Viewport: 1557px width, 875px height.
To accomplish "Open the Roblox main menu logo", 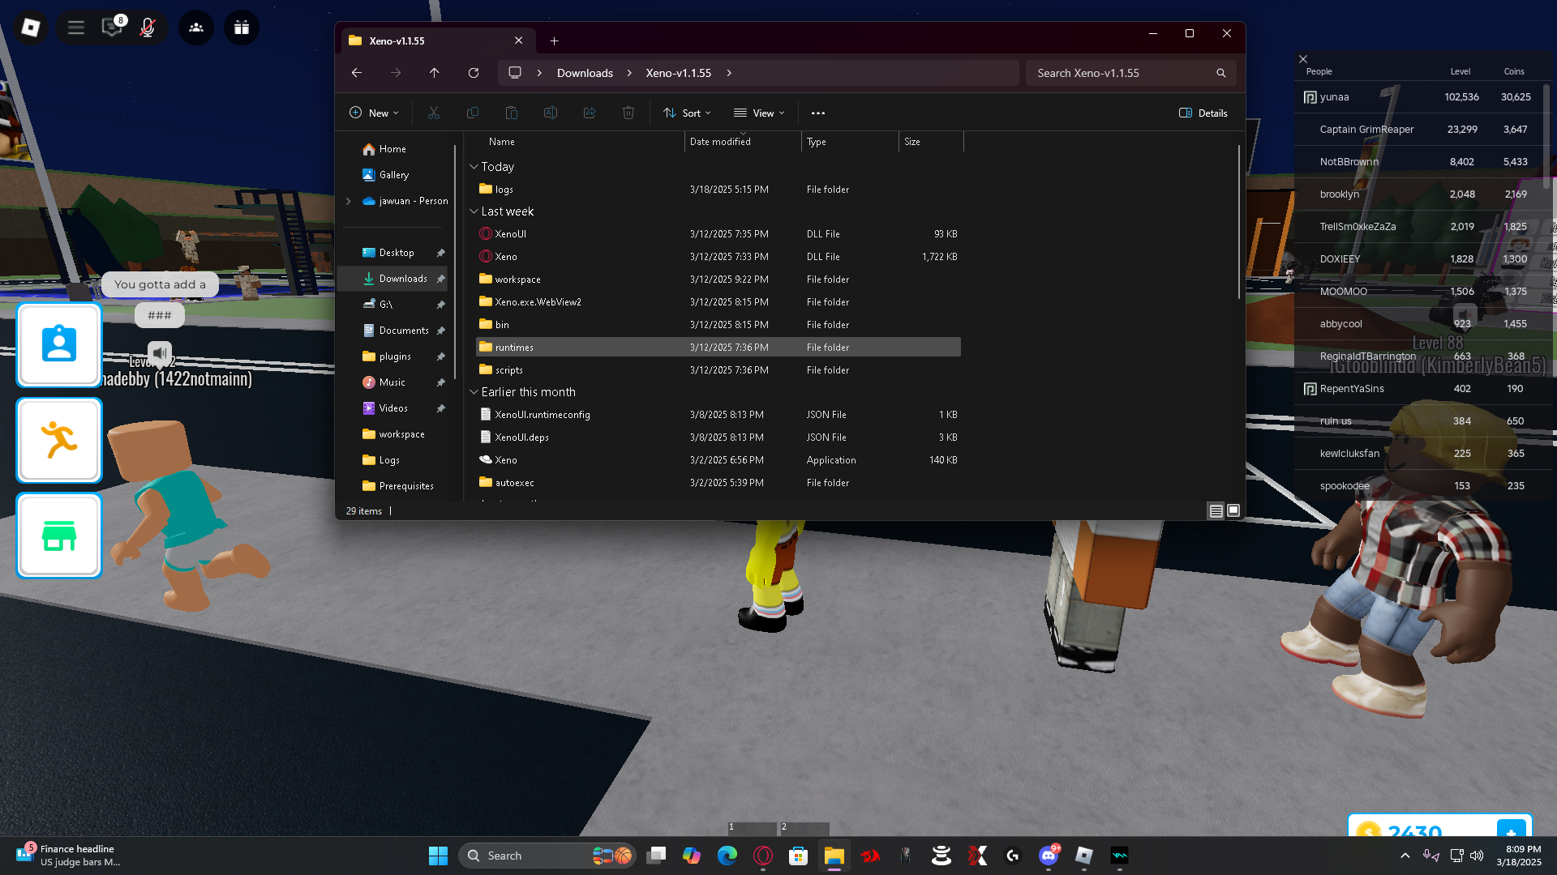I will 31,28.
